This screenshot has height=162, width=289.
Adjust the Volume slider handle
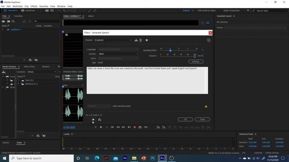[x=195, y=56]
